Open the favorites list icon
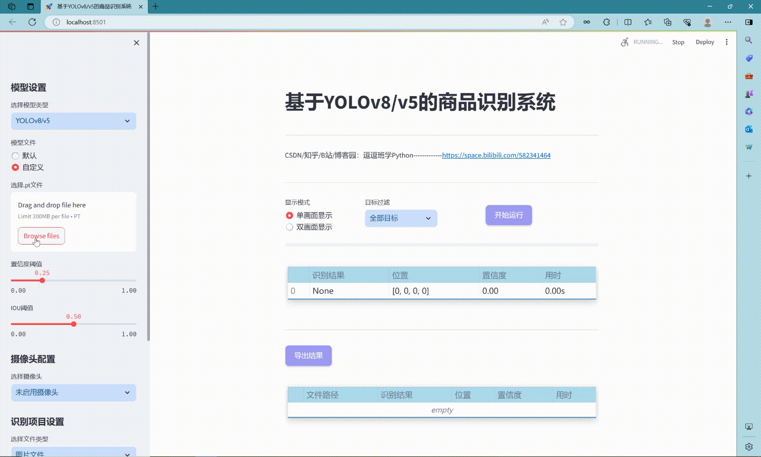Screen dimensions: 761x457 [x=648, y=22]
